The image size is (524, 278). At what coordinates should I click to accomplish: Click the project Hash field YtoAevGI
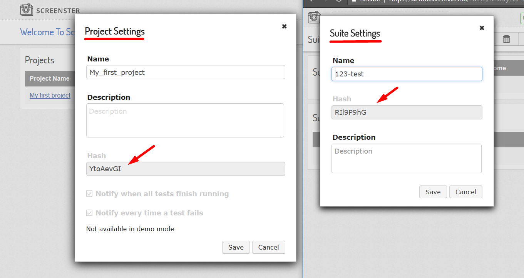click(186, 169)
